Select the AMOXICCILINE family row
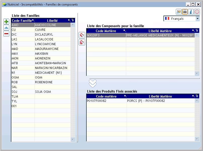 click(41, 25)
